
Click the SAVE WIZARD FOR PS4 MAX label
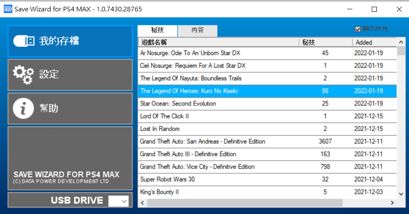pyautogui.click(x=66, y=174)
